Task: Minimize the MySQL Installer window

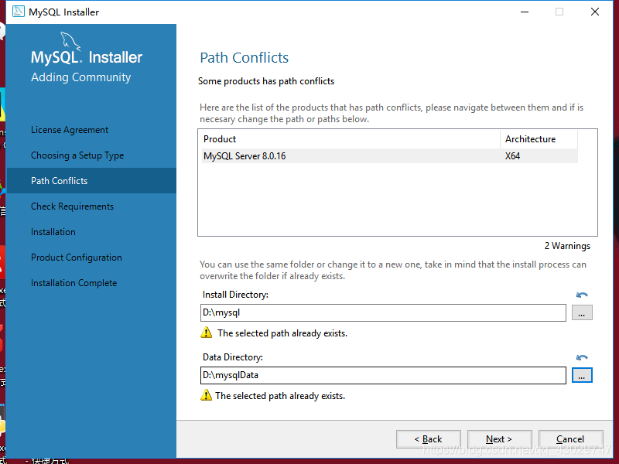Action: coord(525,12)
